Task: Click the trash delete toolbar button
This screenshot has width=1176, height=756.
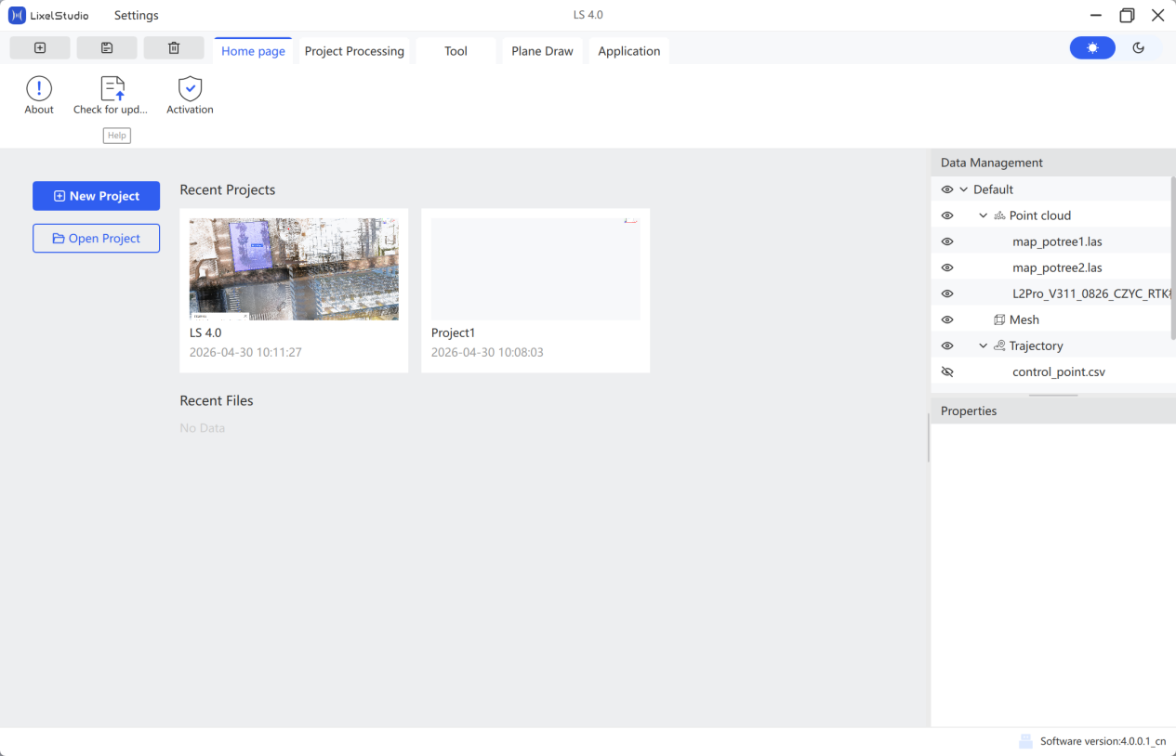Action: click(174, 48)
